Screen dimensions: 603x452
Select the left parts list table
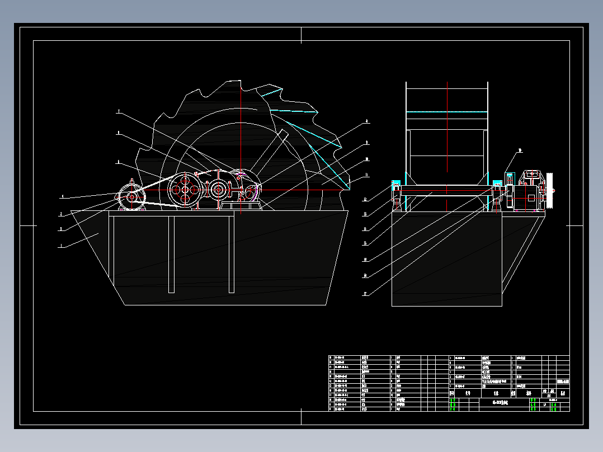coord(389,384)
